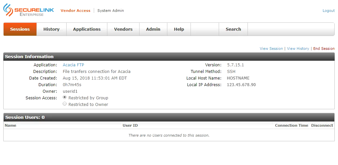Open the History tab
338x165 pixels.
pos(51,29)
